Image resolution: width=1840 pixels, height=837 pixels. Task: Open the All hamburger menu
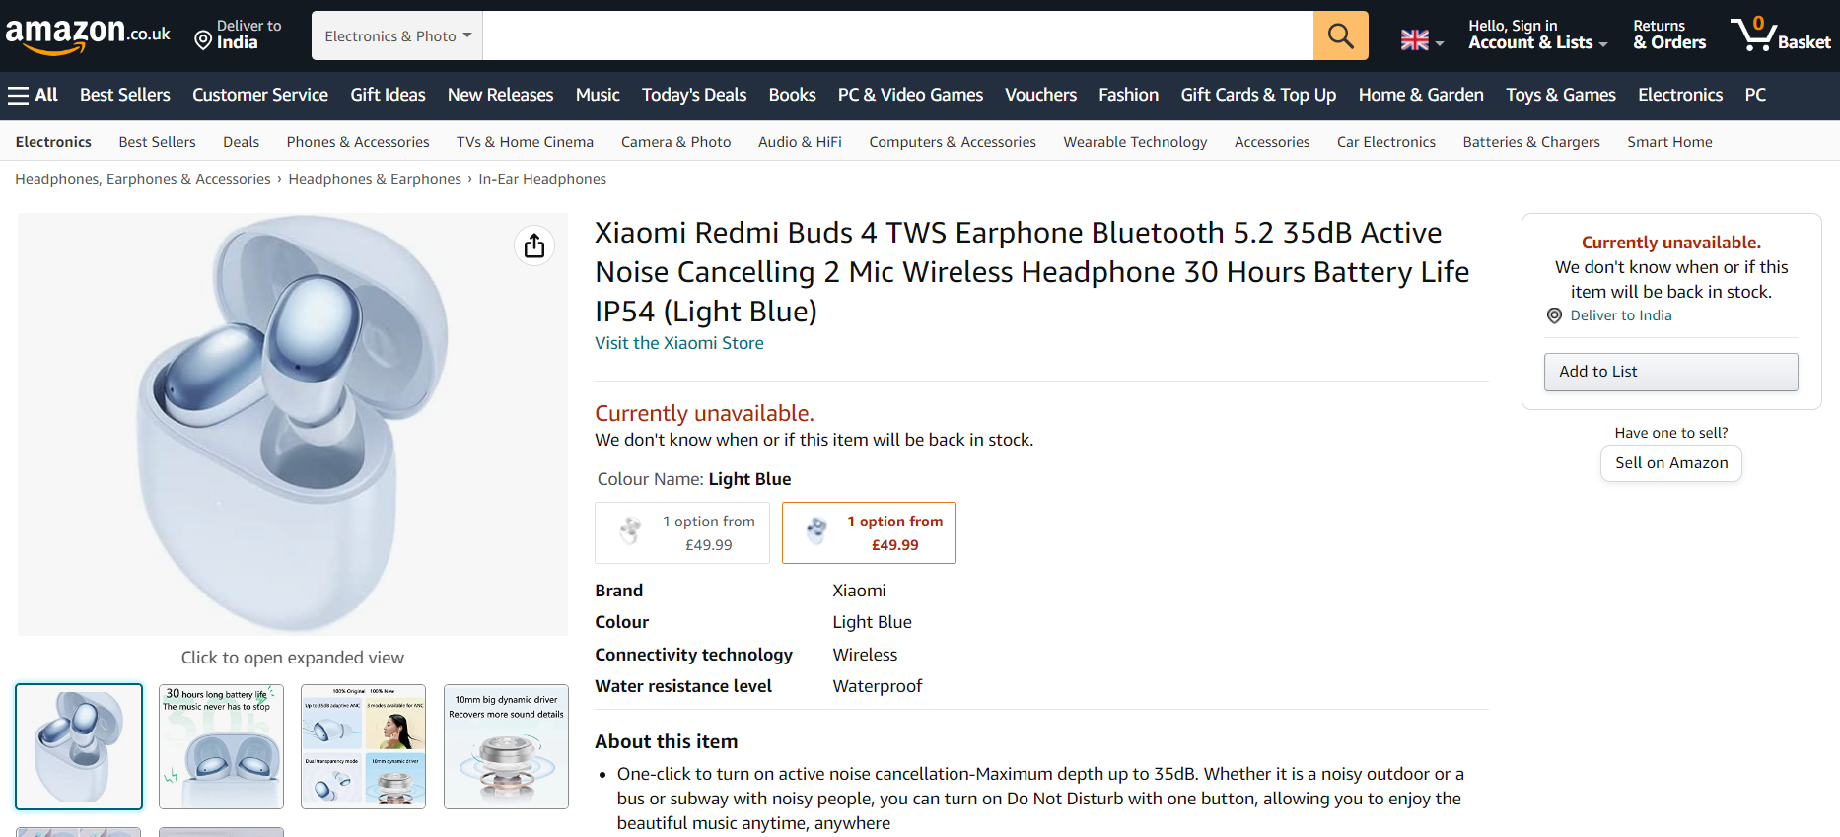[x=33, y=95]
